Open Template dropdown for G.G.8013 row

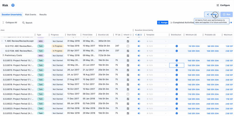(157, 61)
